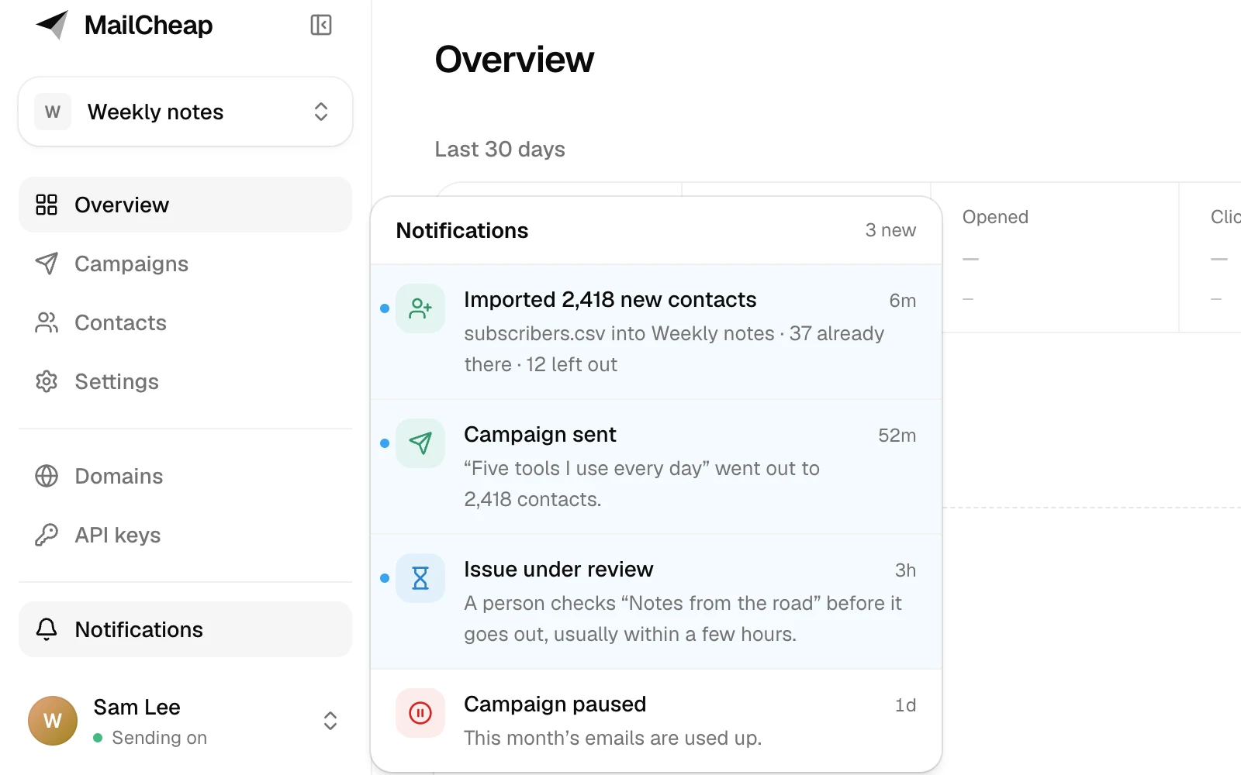Click the add-contact icon on imported notification
The width and height of the screenshot is (1241, 775).
pyautogui.click(x=420, y=308)
